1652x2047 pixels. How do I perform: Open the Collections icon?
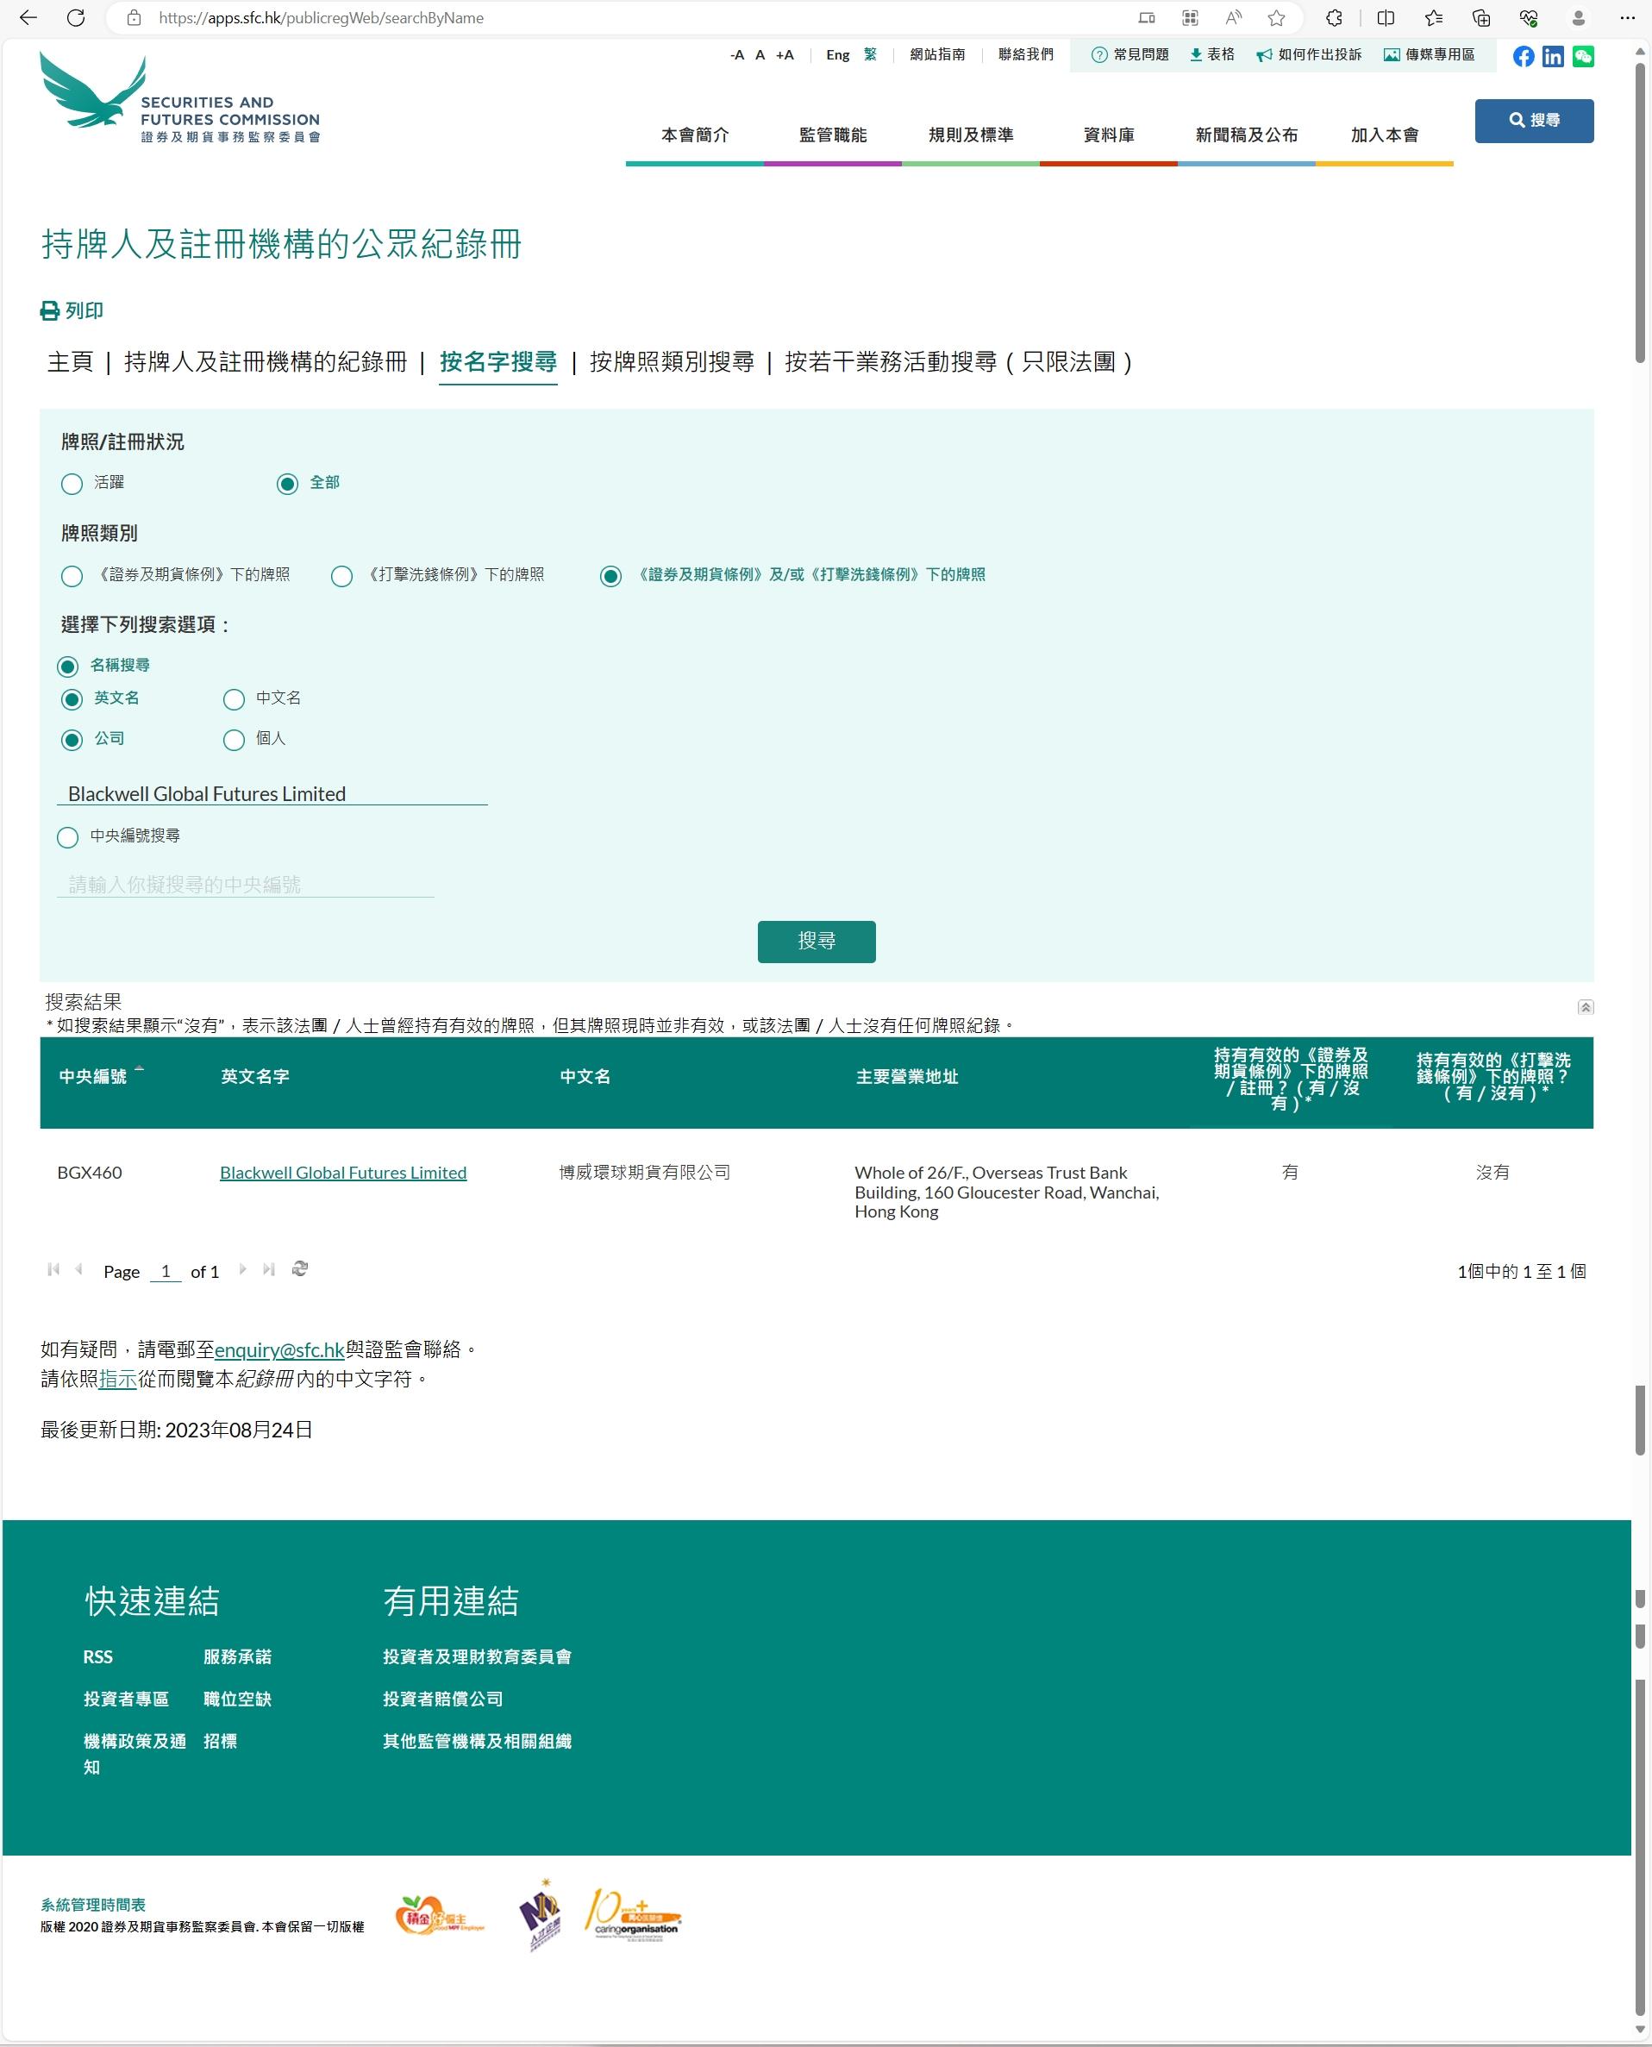(x=1480, y=17)
